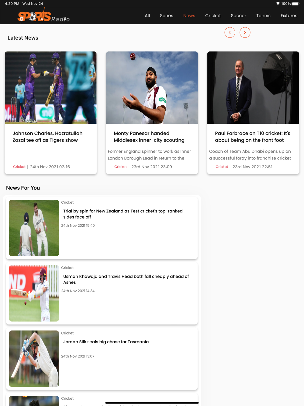Select the Cricket tab in navigation
The width and height of the screenshot is (304, 406).
[213, 16]
